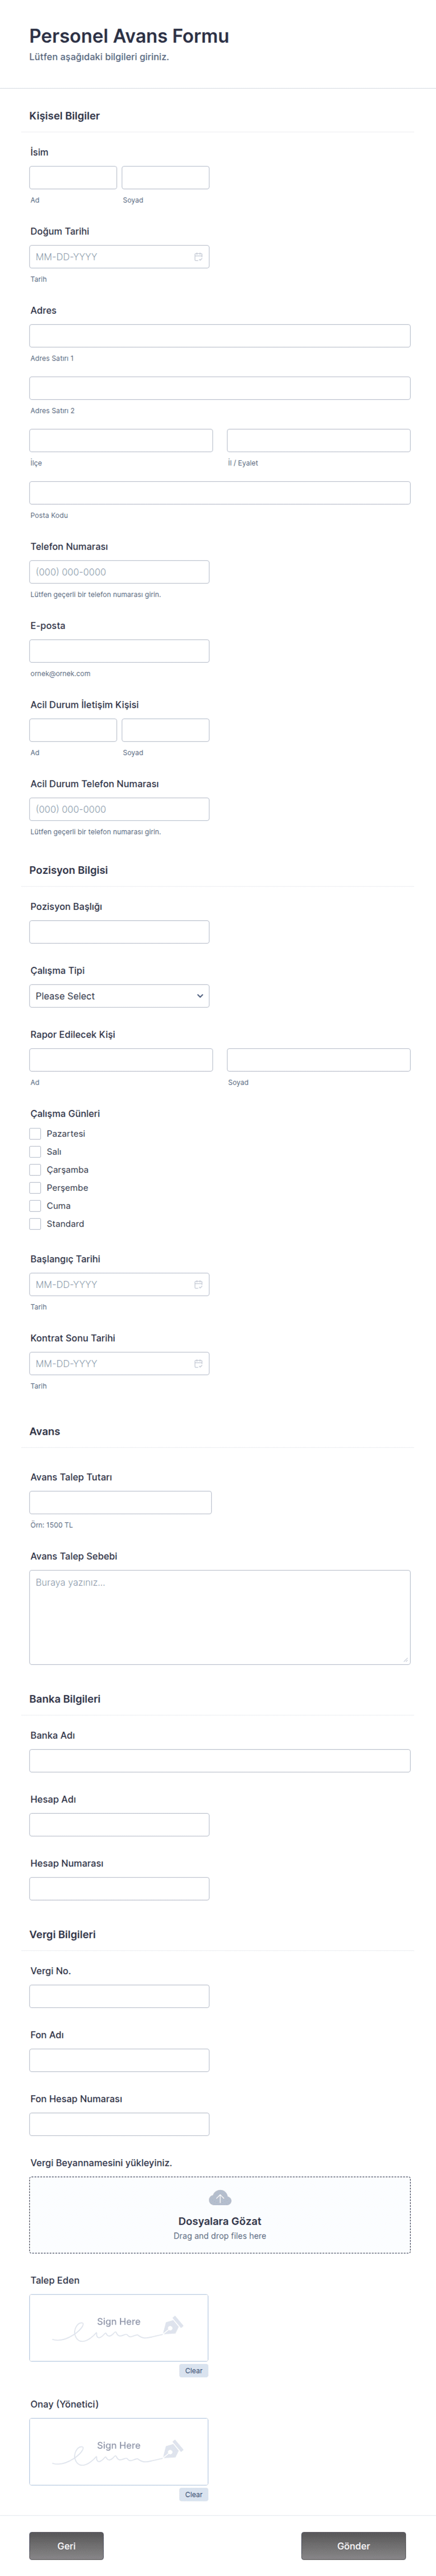Clear the Talep Eden signature
This screenshot has height=2576, width=436.
click(x=194, y=2370)
